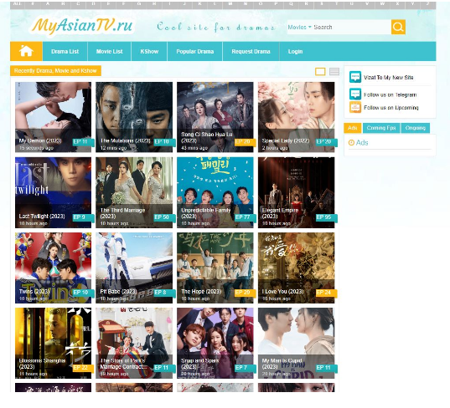Open Follow us on Telegram link
Viewport: 450px width, 408px height.
(x=390, y=94)
